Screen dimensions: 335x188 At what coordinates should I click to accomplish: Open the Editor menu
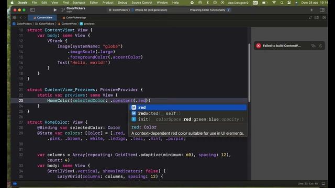pyautogui.click(x=94, y=3)
